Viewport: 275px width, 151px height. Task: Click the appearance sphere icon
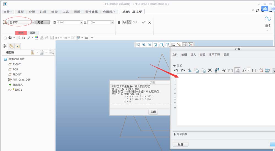tap(10, 38)
